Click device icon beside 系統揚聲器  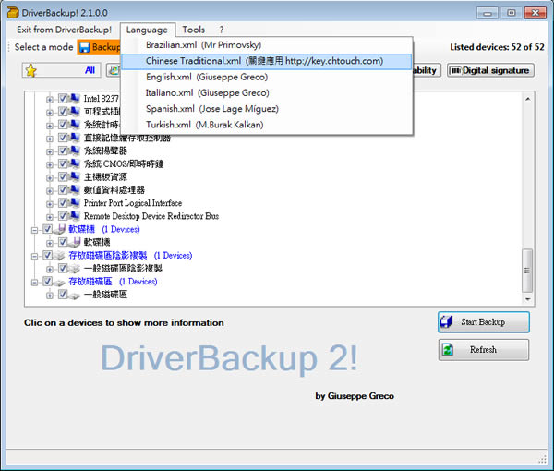pyautogui.click(x=75, y=151)
